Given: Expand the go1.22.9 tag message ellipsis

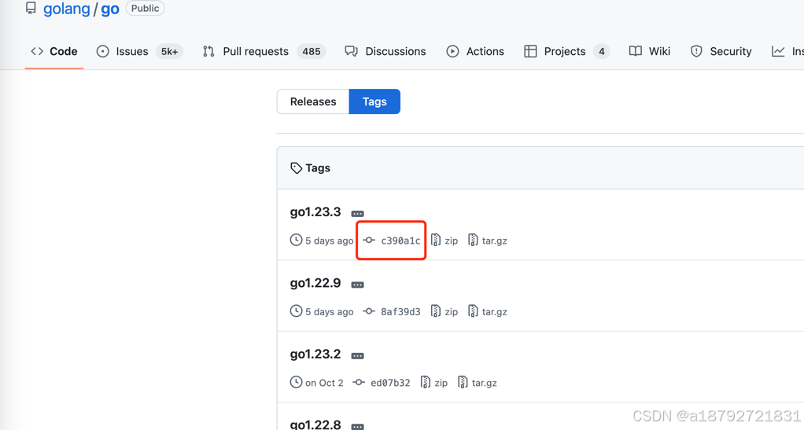Looking at the screenshot, I should point(357,285).
